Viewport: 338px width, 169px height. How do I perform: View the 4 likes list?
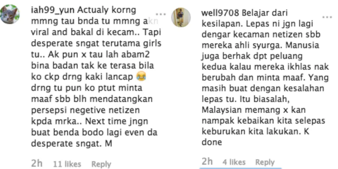pyautogui.click(x=234, y=162)
